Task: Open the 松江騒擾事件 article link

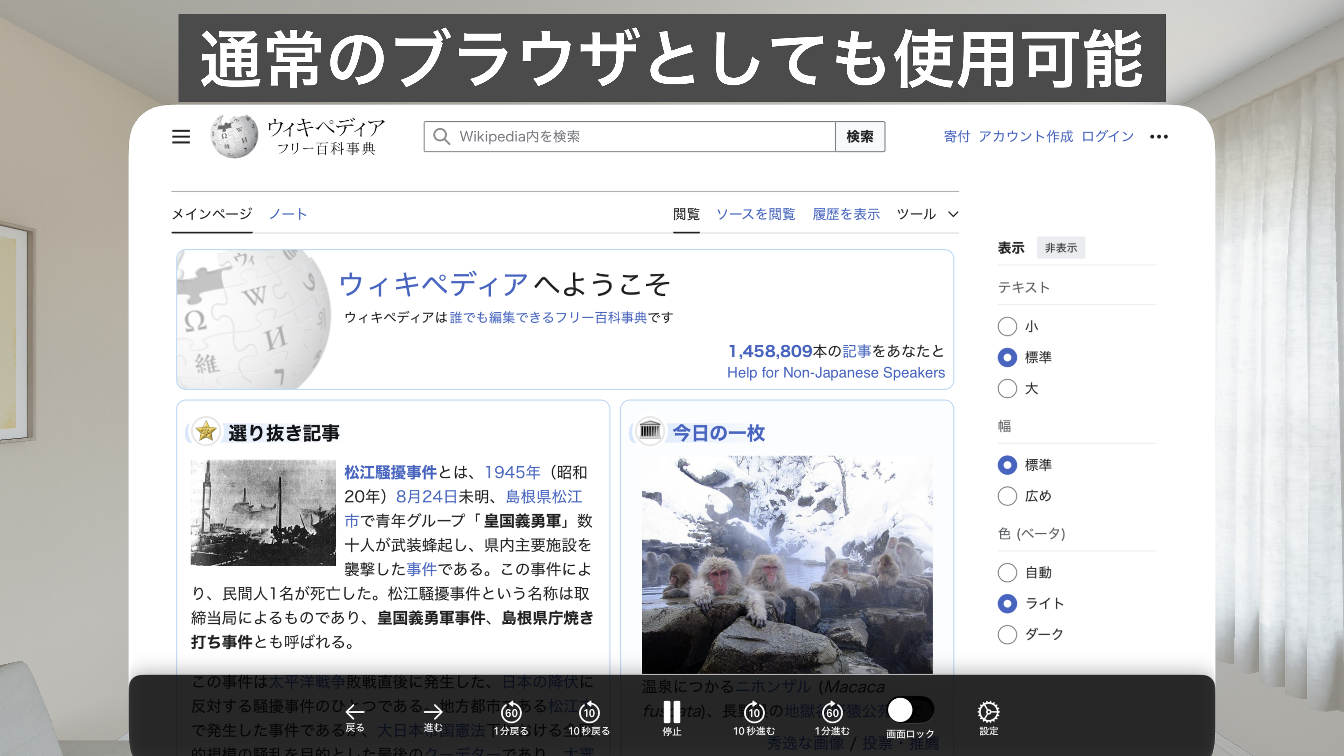Action: 390,472
